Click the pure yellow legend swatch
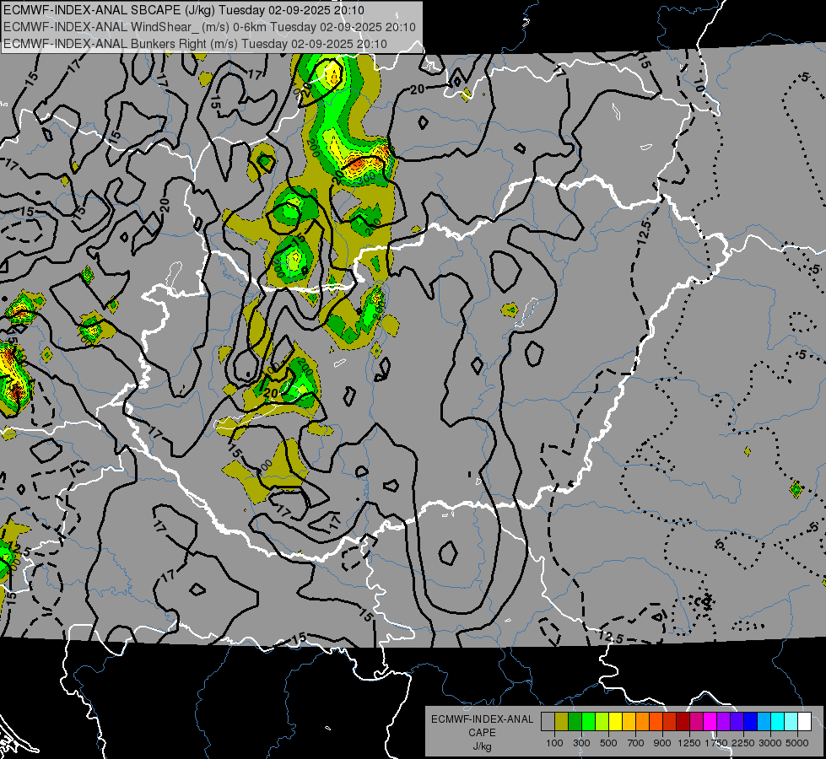 (615, 721)
